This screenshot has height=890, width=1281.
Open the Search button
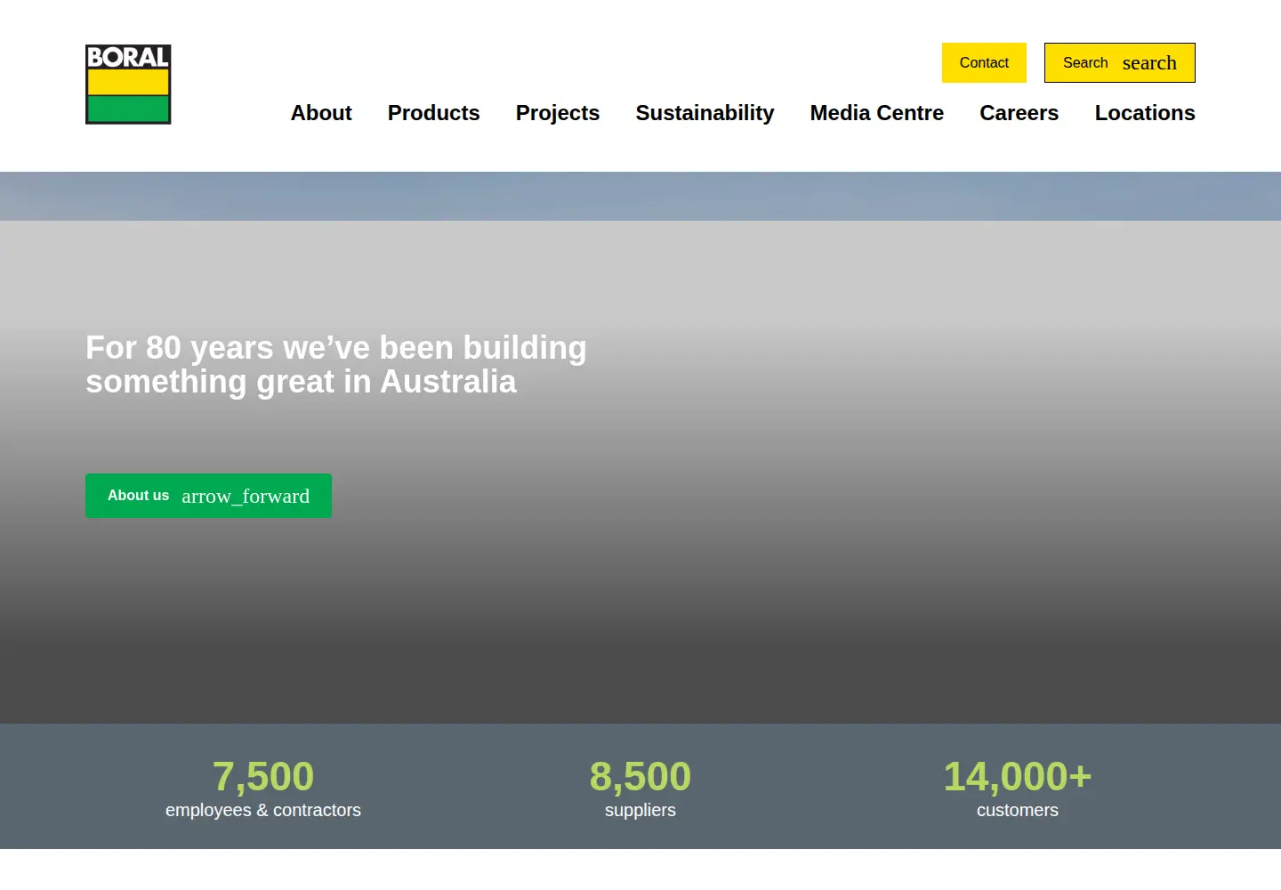click(1119, 63)
